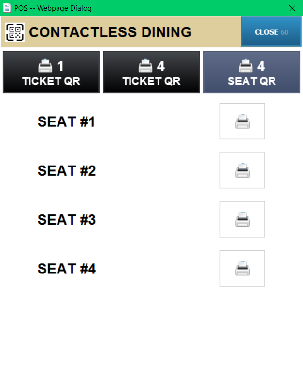Screen dimensions: 303x379
Task: Click the POS Webpage Dialog title text
Action: click(x=53, y=8)
